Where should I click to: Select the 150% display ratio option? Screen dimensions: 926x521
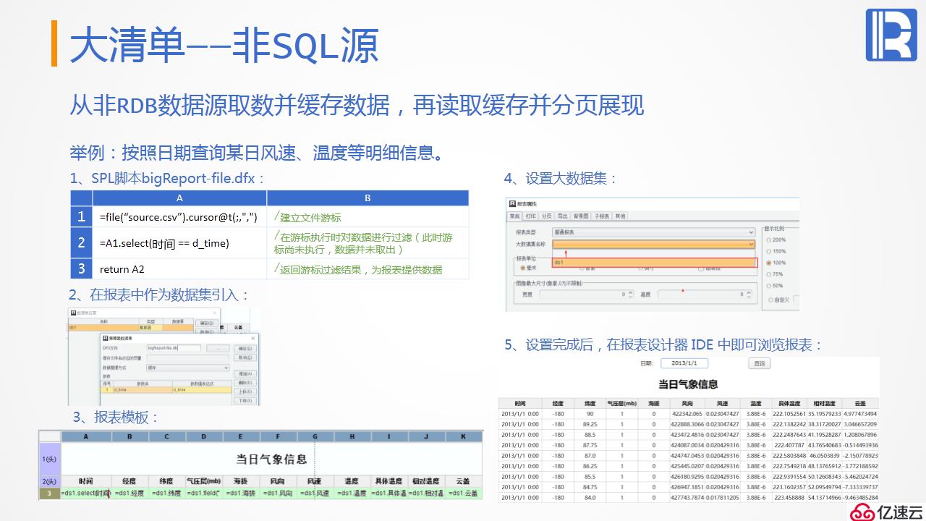click(x=768, y=251)
